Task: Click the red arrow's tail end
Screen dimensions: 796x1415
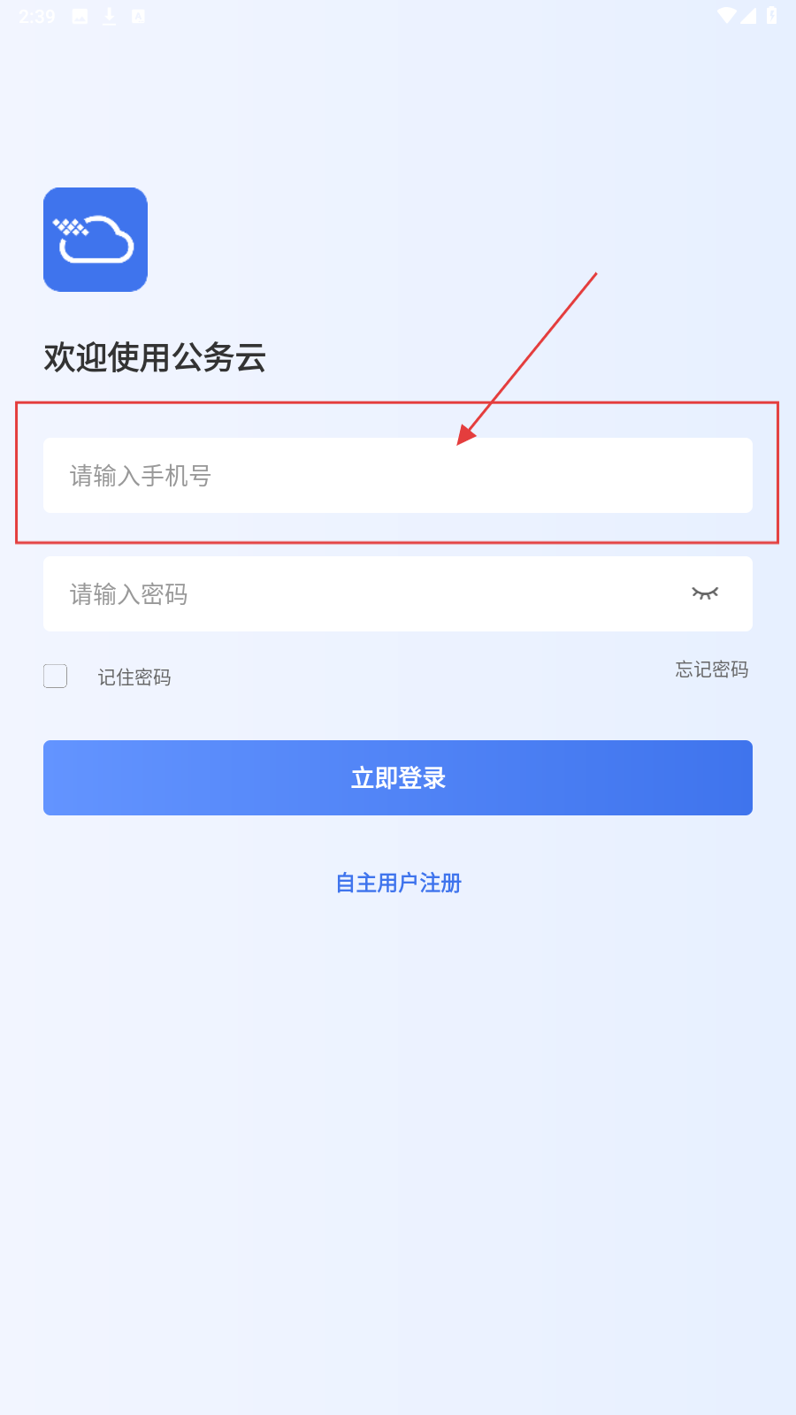Action: pyautogui.click(x=596, y=273)
